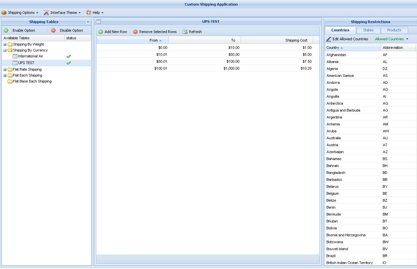The width and height of the screenshot is (417, 269).
Task: Click the Disable Option button
Action: pyautogui.click(x=67, y=30)
